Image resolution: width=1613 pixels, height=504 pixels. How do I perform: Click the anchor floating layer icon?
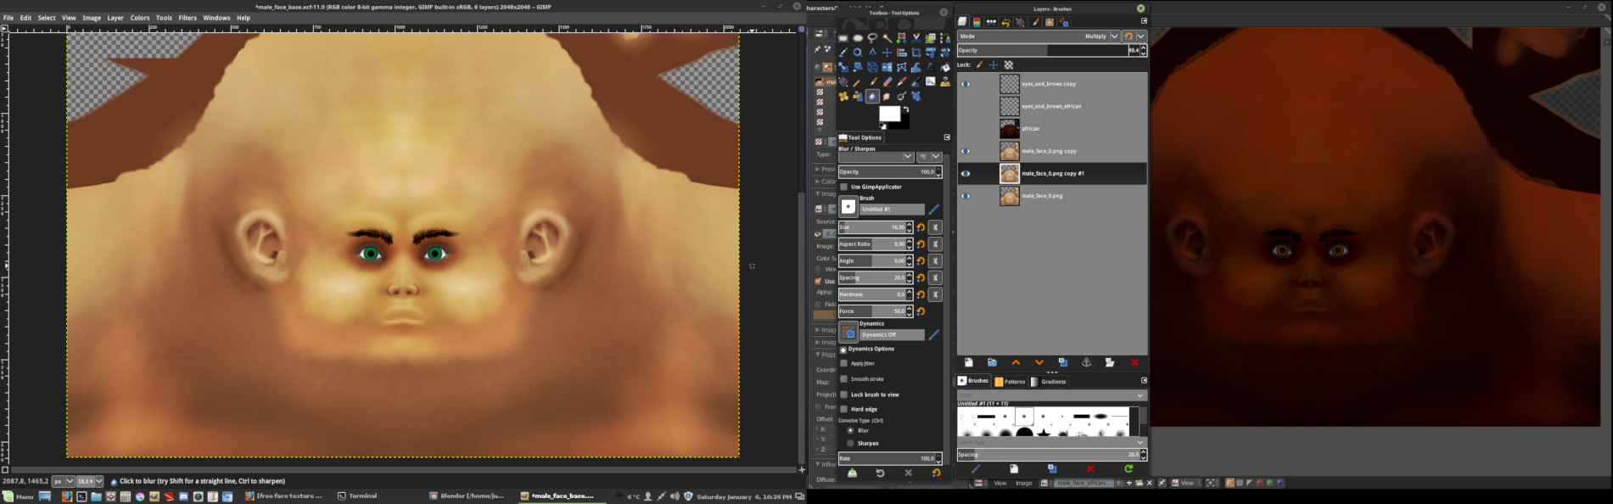point(1085,362)
